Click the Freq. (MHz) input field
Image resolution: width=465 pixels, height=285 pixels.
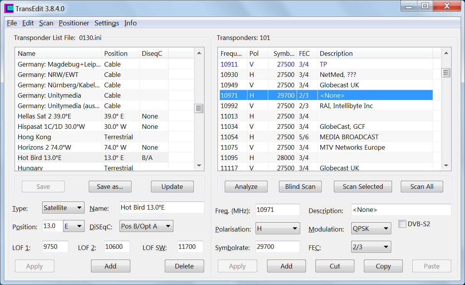[277, 210]
